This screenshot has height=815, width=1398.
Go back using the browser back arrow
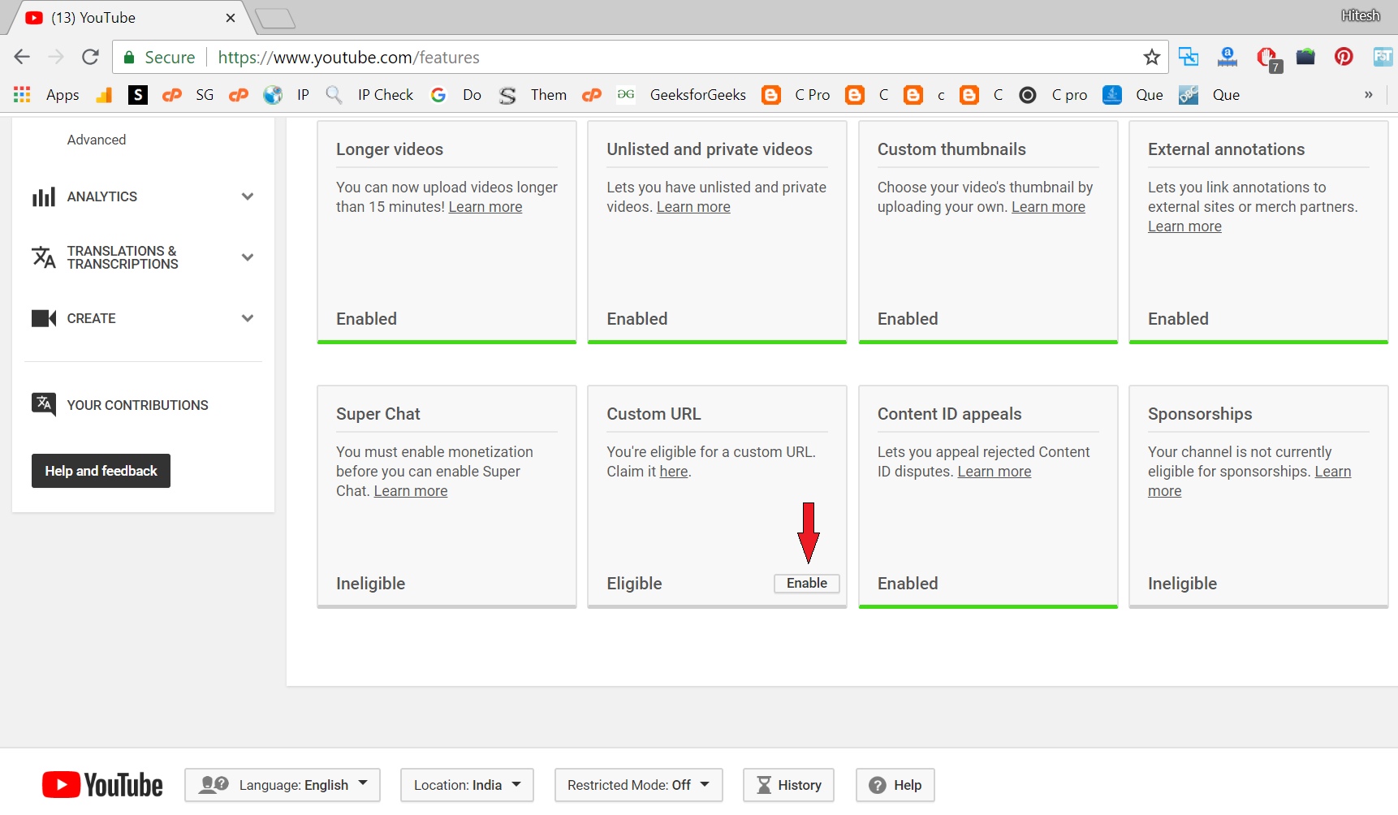coord(22,57)
